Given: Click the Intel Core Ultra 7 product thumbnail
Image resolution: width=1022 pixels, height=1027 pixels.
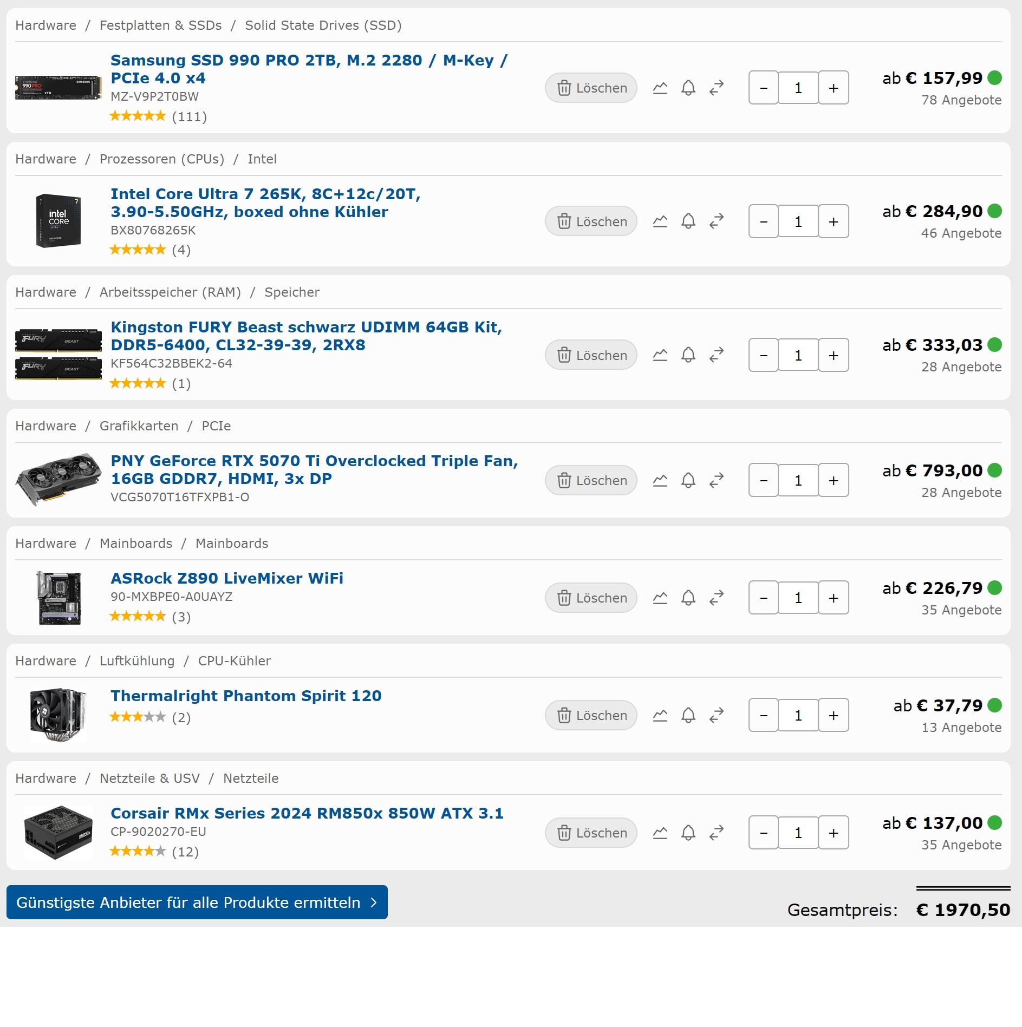Looking at the screenshot, I should click(58, 221).
